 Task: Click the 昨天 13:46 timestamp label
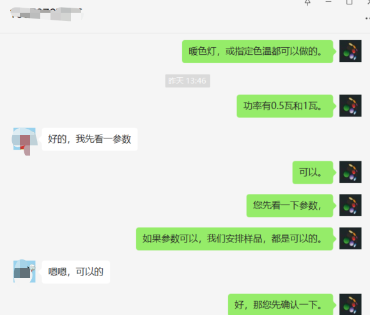tap(188, 81)
